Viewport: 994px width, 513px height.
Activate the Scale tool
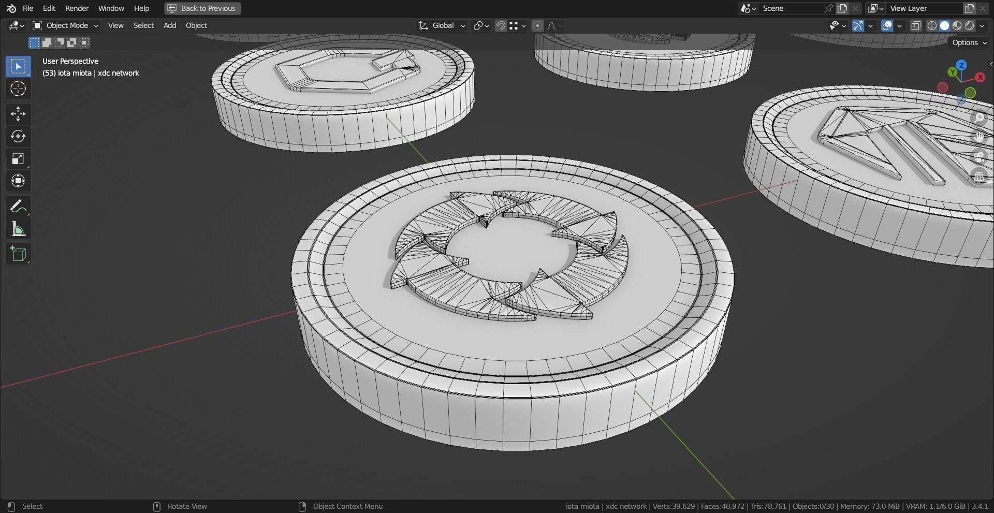pos(18,158)
